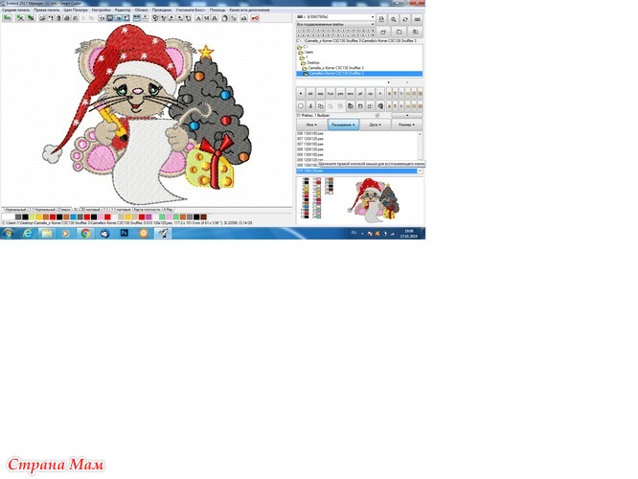
Task: Toggle the checkbox next to the files count label
Action: [377, 115]
